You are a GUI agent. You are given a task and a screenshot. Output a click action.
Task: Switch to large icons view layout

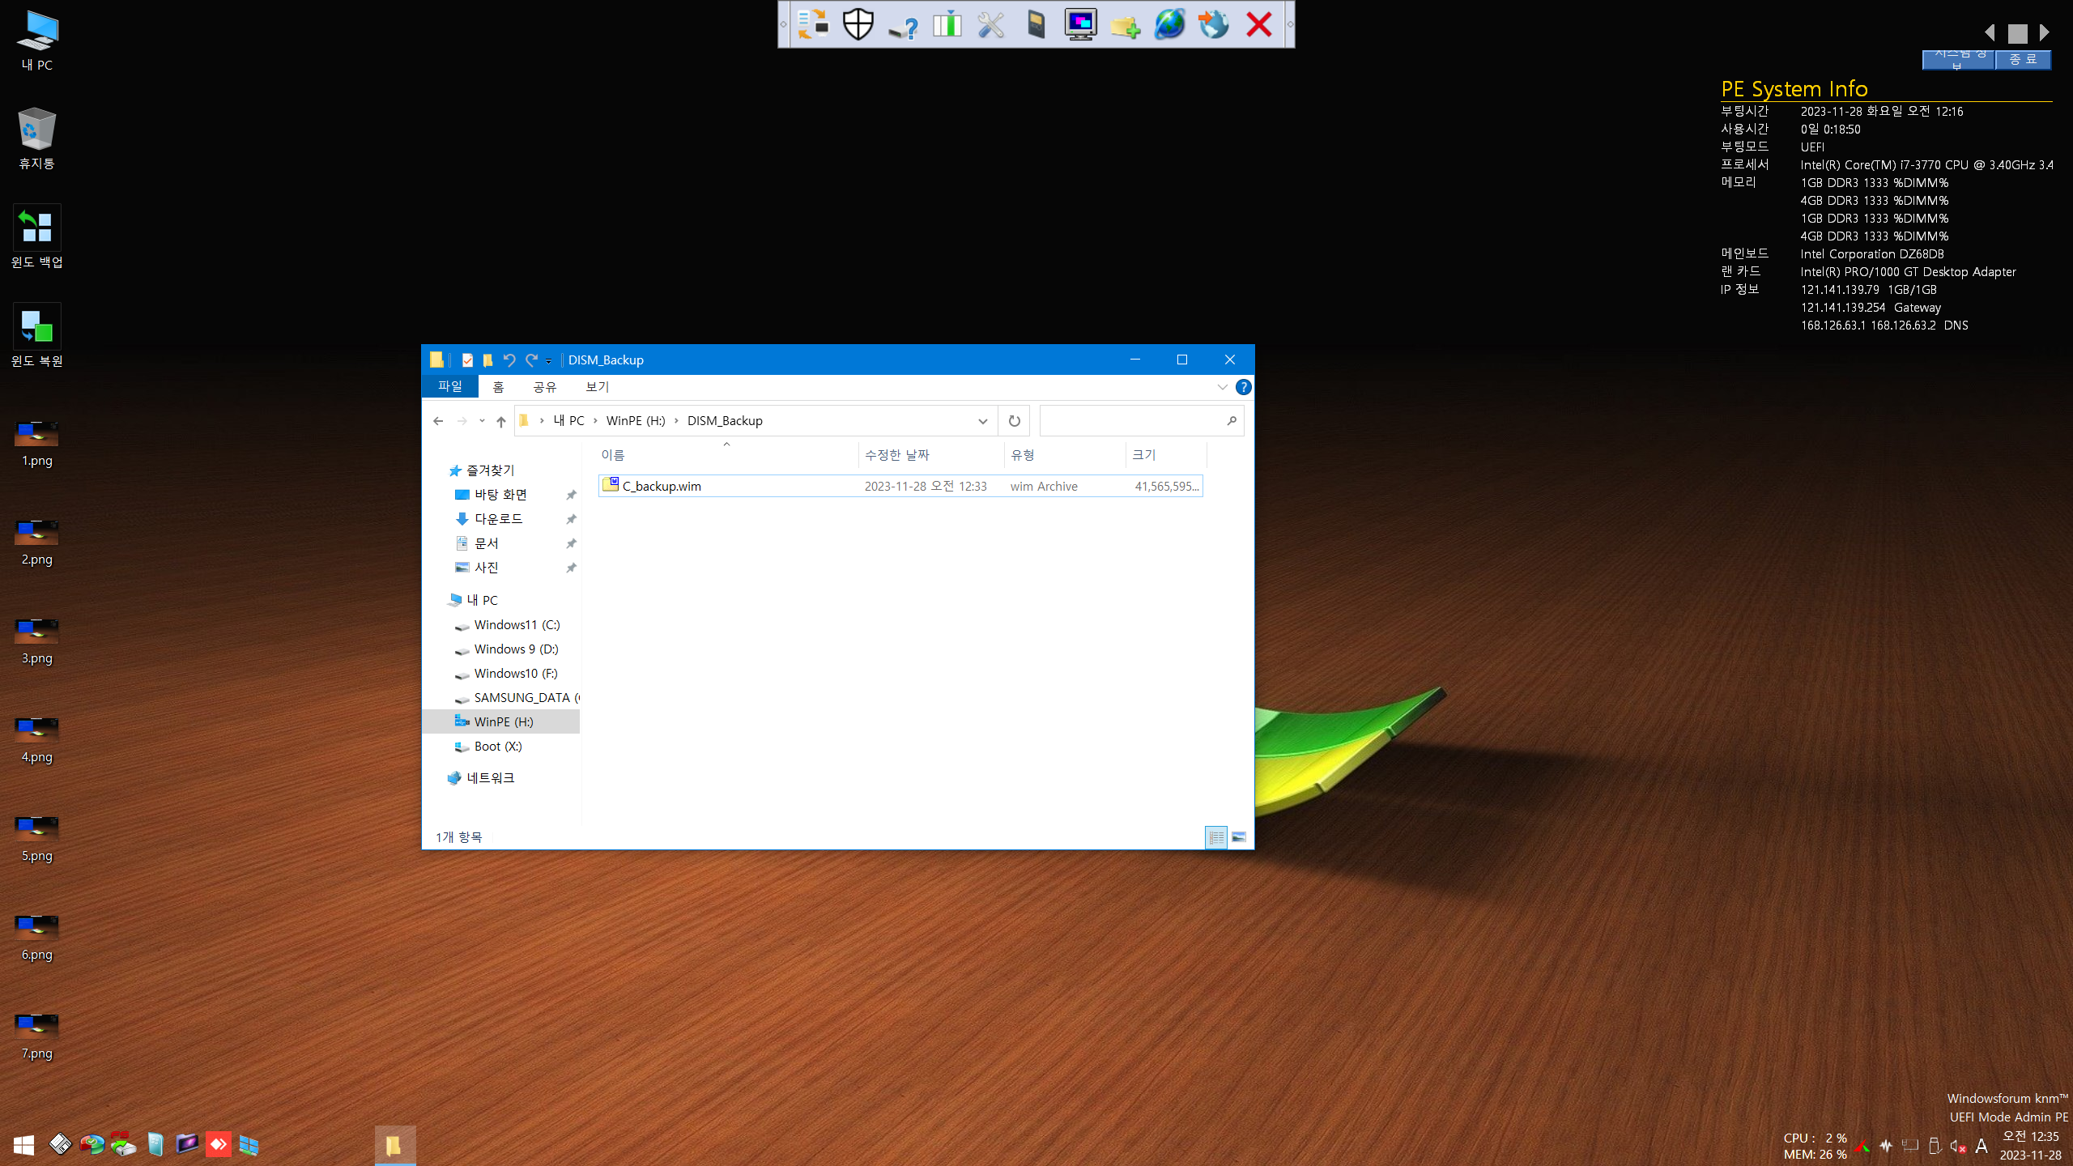pos(1239,837)
